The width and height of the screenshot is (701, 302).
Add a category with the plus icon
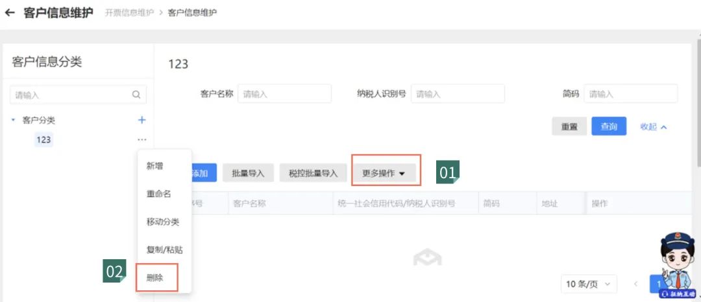click(x=142, y=120)
